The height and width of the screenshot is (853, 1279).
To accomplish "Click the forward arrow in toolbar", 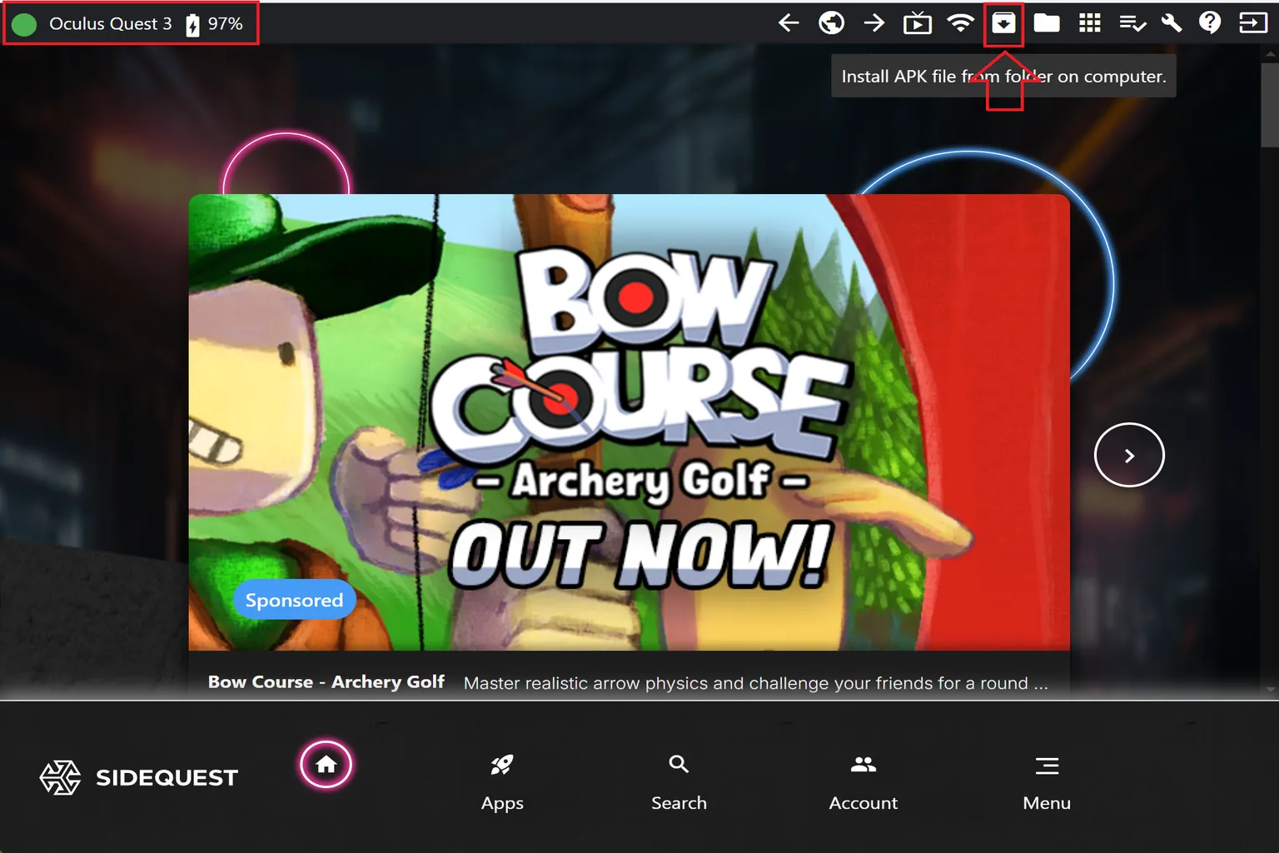I will 873,23.
